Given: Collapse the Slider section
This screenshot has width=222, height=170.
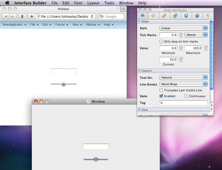Looking at the screenshot, I should pos(139,21).
